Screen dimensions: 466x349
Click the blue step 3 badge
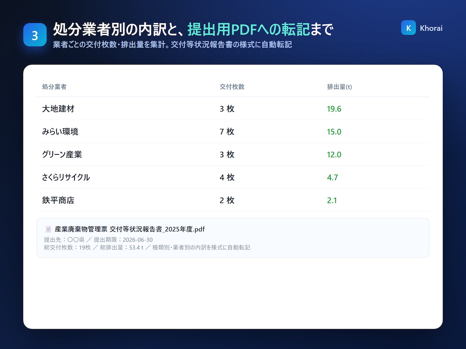pyautogui.click(x=35, y=35)
